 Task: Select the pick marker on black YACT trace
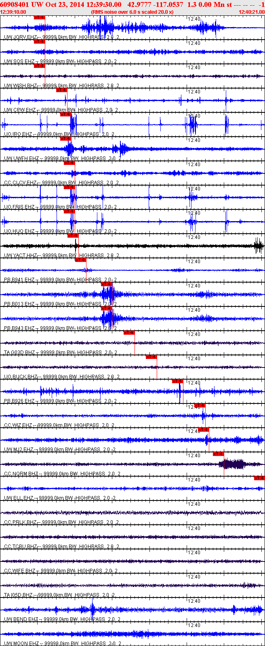pyautogui.click(x=73, y=236)
